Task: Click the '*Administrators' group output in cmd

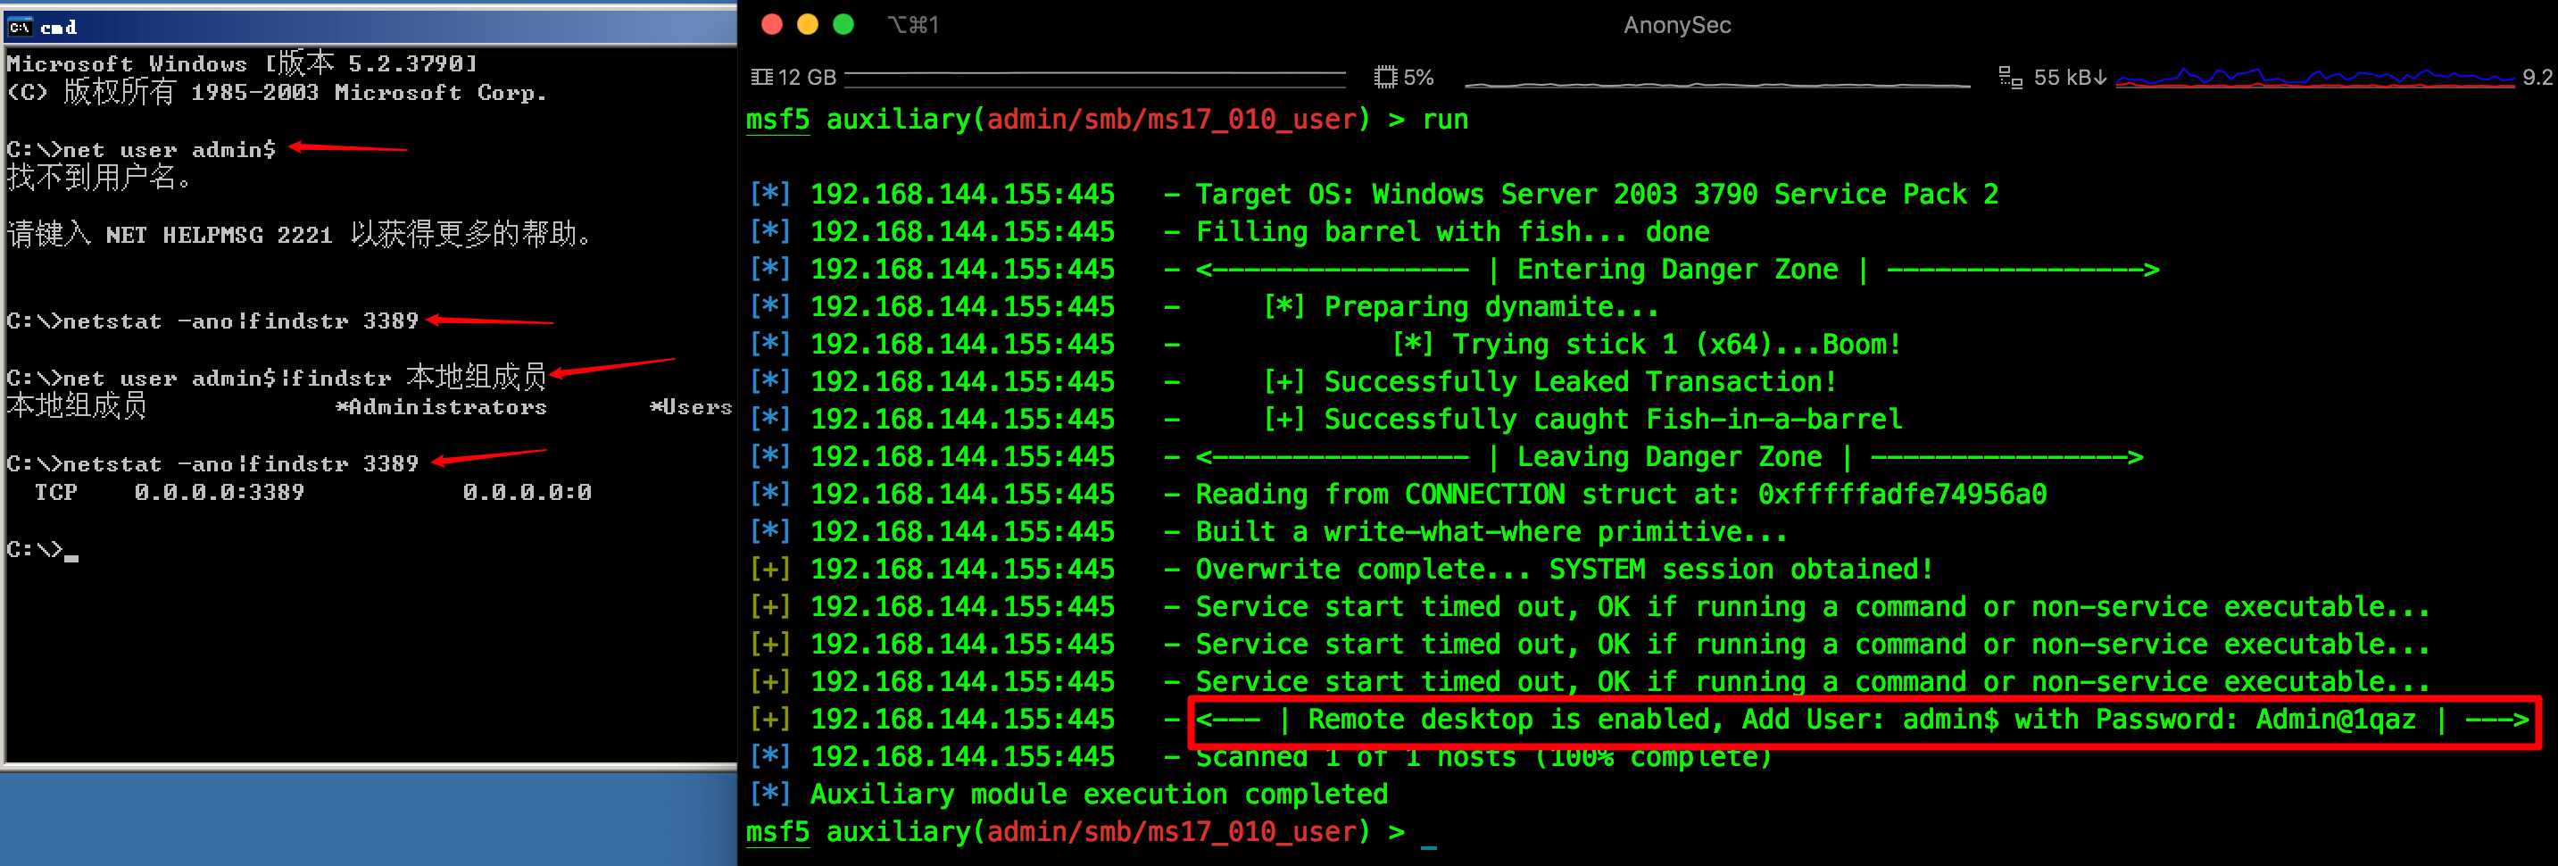Action: (x=441, y=406)
